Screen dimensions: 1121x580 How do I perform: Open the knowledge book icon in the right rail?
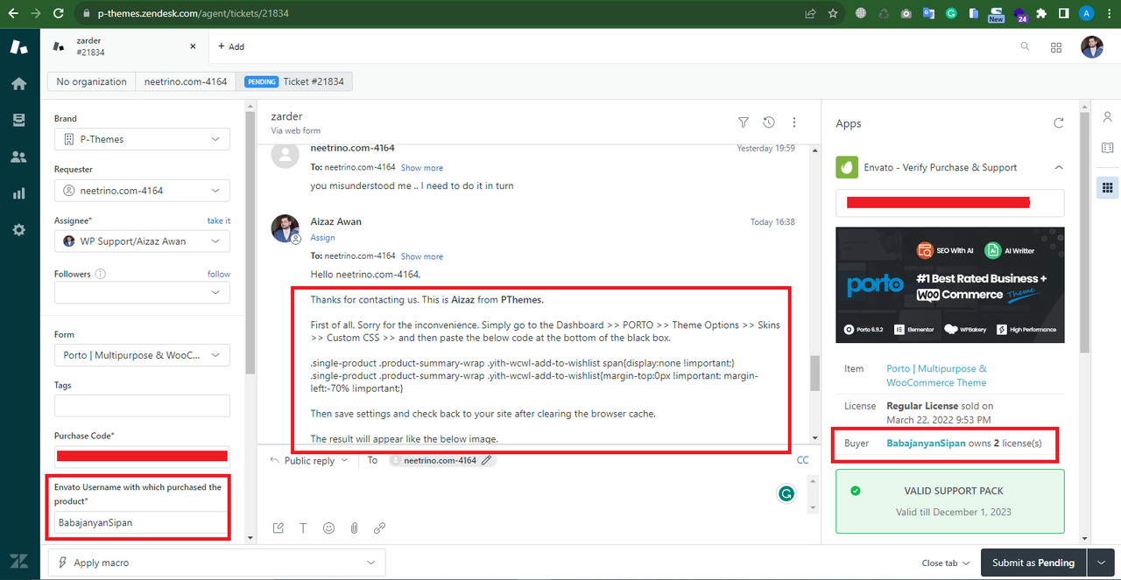(x=1107, y=148)
